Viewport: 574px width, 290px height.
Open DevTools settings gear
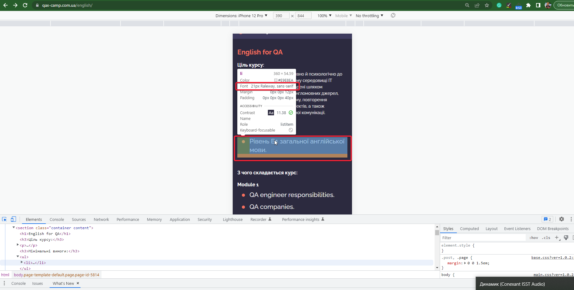[x=562, y=219]
